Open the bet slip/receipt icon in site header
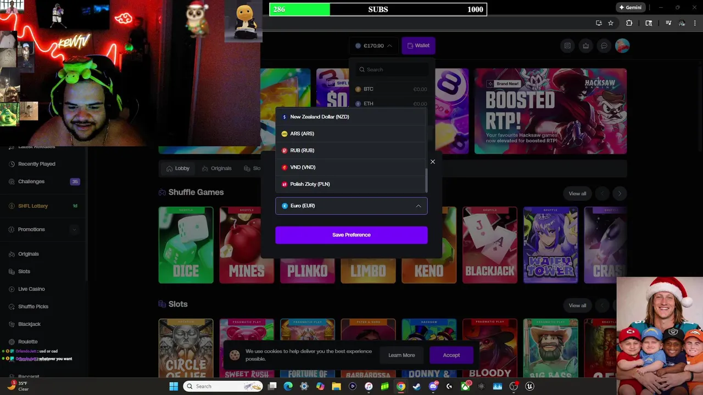The height and width of the screenshot is (395, 703). pyautogui.click(x=567, y=46)
